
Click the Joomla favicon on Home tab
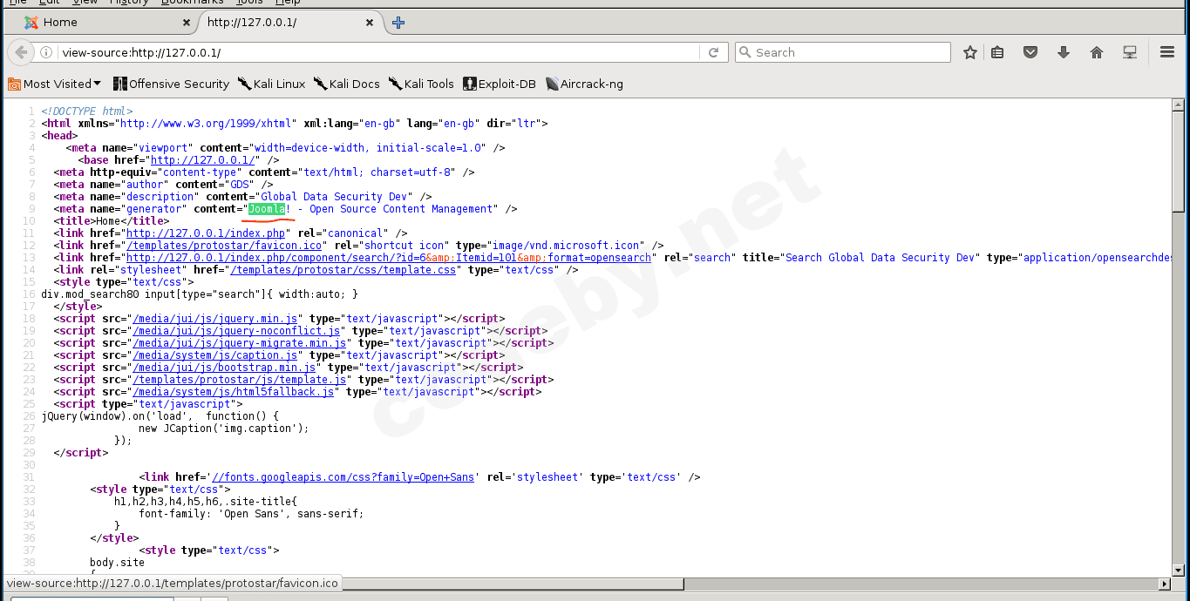(x=31, y=23)
